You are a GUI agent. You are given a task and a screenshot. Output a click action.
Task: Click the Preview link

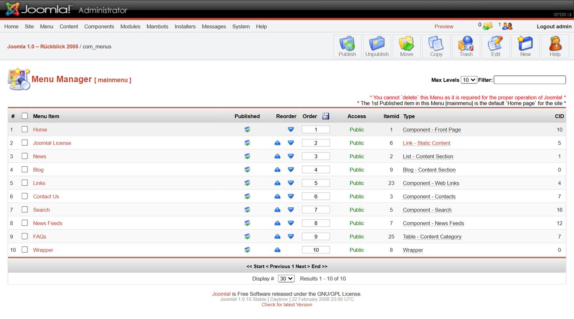[444, 26]
